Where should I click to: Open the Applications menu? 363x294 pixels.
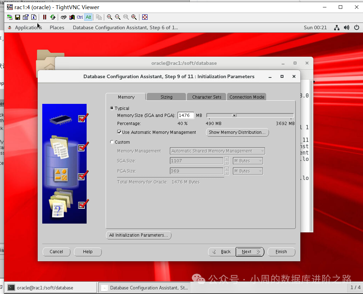29,27
